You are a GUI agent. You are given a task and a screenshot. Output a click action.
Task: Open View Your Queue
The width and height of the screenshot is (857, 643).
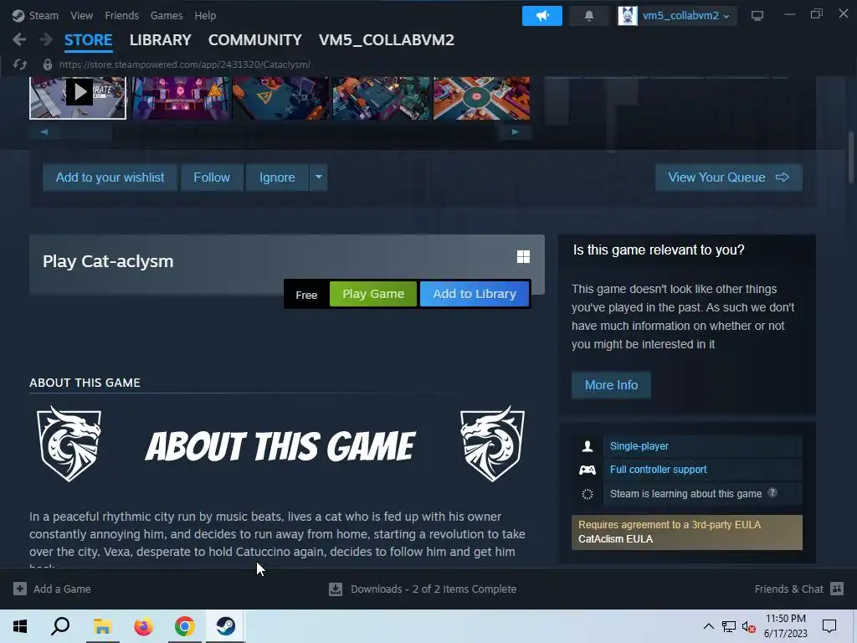coord(729,177)
